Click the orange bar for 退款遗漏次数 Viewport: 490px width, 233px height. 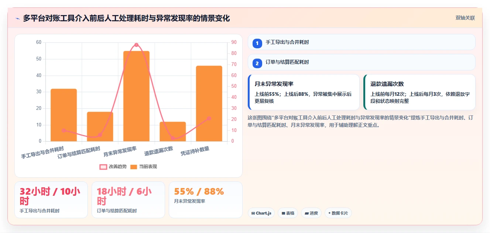[173, 132]
